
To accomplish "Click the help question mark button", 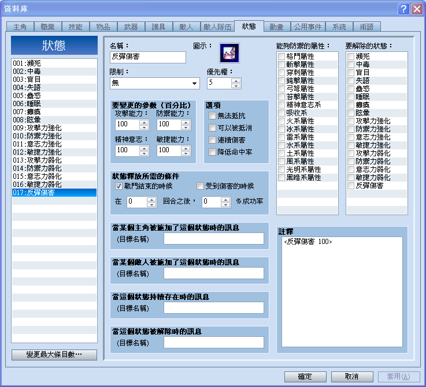I will click(403, 9).
